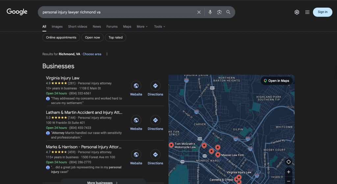Switch to the Short videos tab
The height and width of the screenshot is (184, 337).
click(78, 27)
